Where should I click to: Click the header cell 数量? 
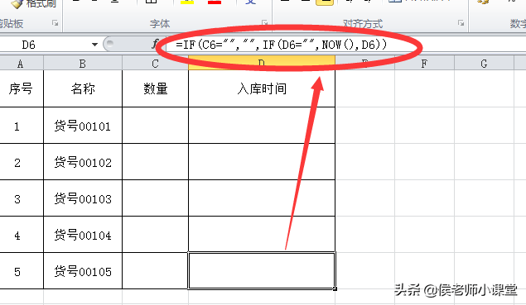coord(156,88)
